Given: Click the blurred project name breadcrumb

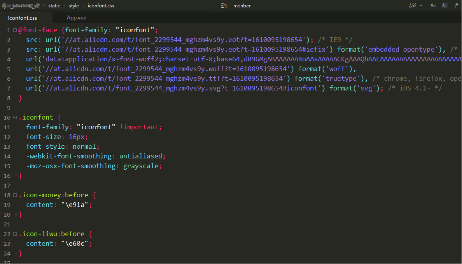Looking at the screenshot, I should click(x=21, y=5).
